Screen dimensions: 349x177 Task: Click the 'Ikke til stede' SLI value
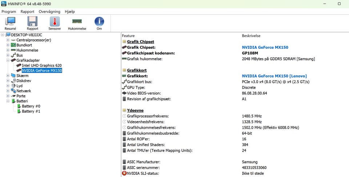click(253, 173)
